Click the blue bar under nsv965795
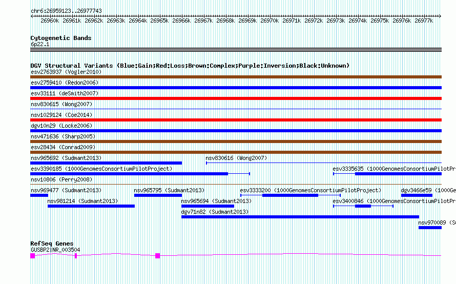 [x=158, y=195]
